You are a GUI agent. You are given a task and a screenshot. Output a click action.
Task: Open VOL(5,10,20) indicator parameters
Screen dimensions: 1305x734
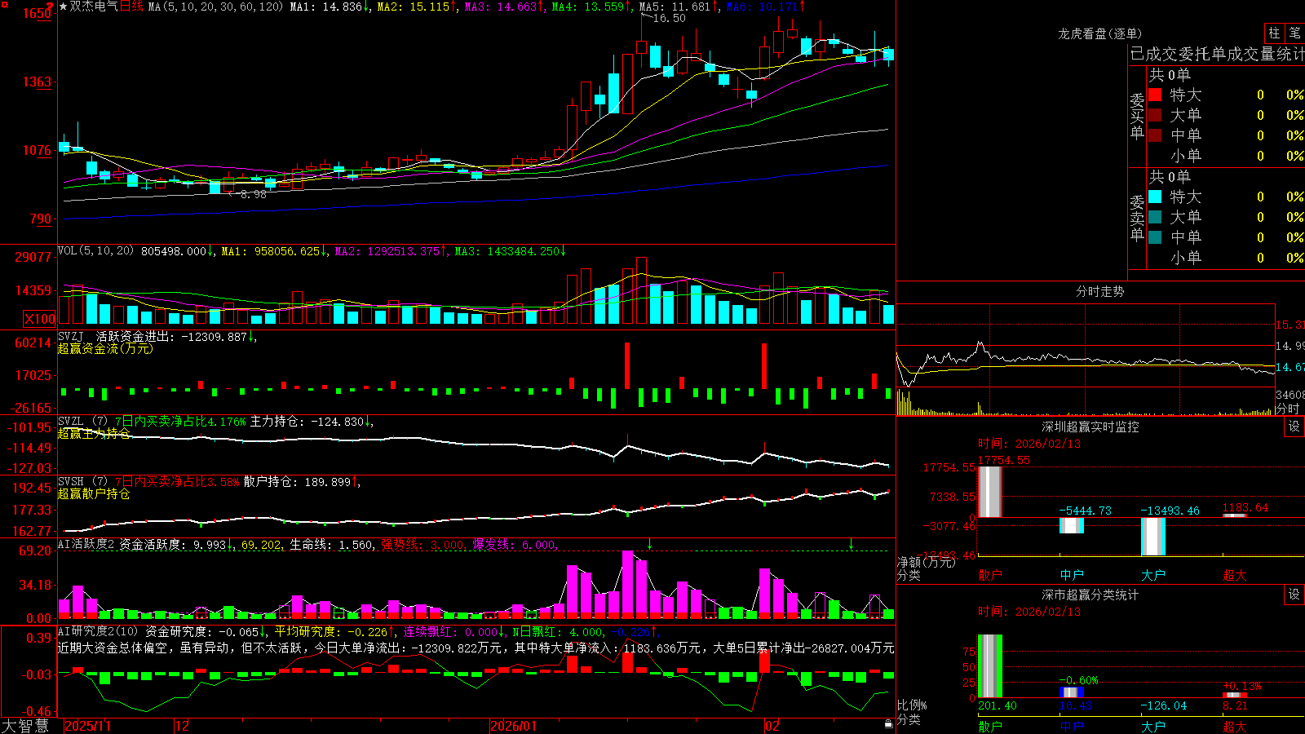pos(95,250)
